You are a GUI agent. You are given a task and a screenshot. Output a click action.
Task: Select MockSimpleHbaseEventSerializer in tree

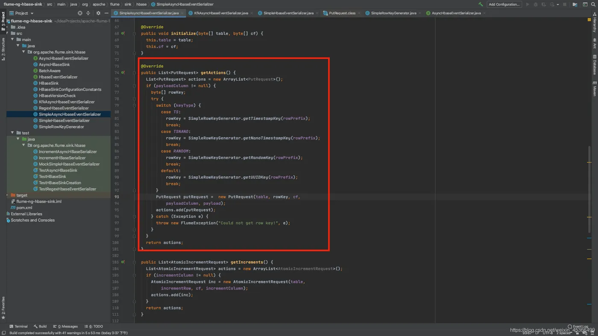(x=69, y=164)
